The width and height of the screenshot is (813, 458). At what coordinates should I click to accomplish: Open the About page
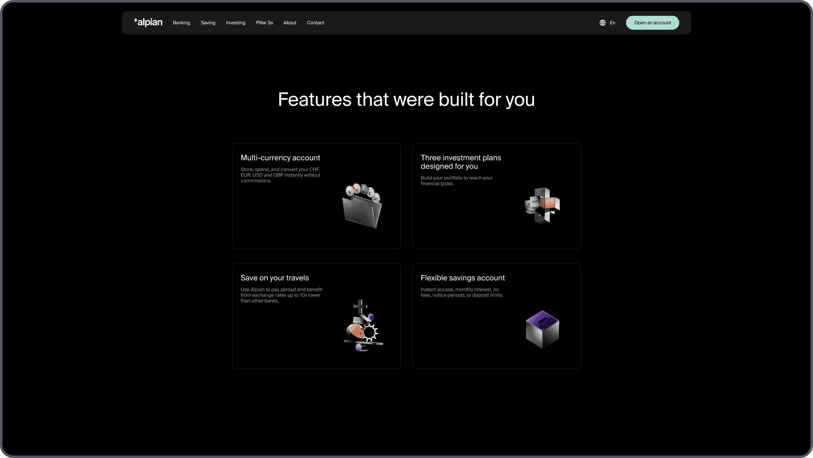pos(290,23)
